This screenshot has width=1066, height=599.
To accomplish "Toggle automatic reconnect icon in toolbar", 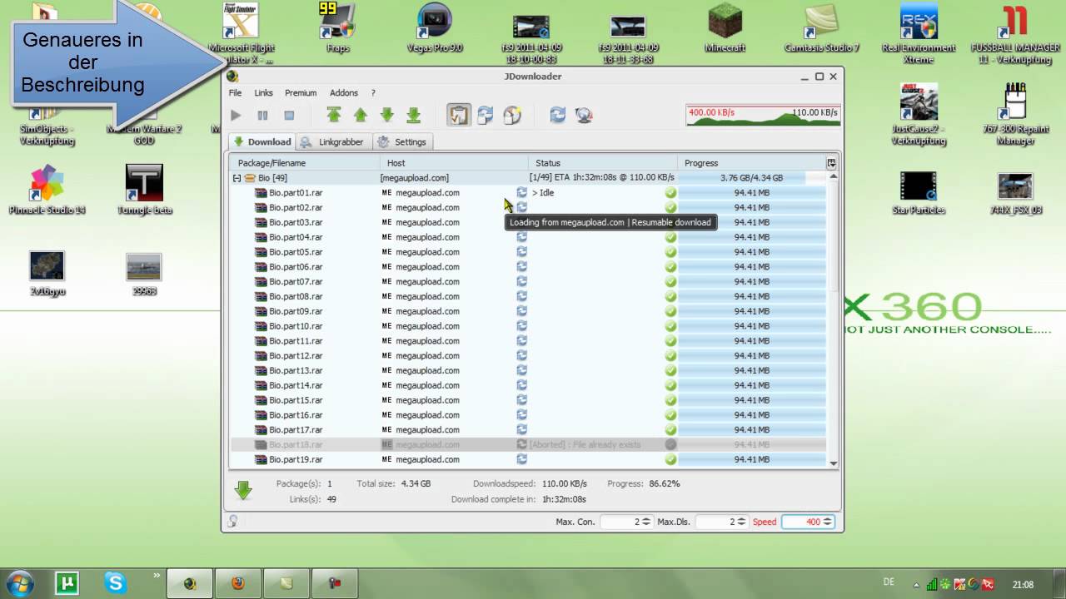I will [486, 115].
